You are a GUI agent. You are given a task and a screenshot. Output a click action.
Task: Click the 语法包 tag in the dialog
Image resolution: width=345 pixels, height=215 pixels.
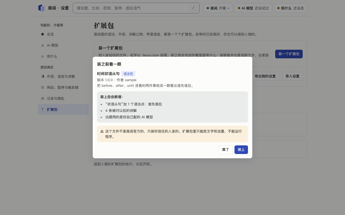click(128, 74)
